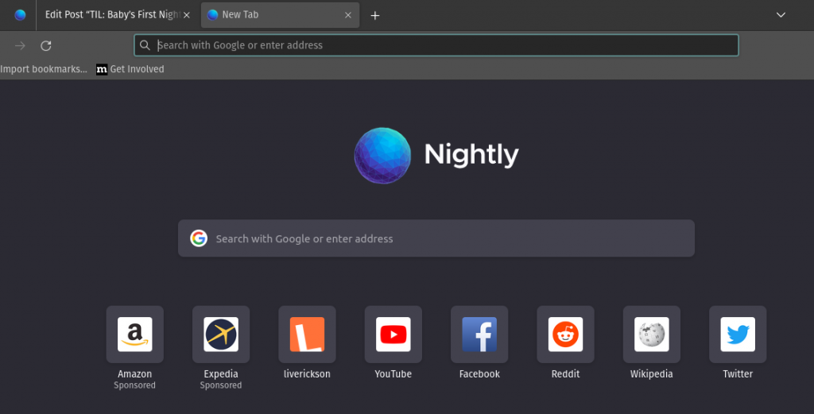This screenshot has height=414, width=814.
Task: Click the Google logo in page search box
Action: point(198,238)
